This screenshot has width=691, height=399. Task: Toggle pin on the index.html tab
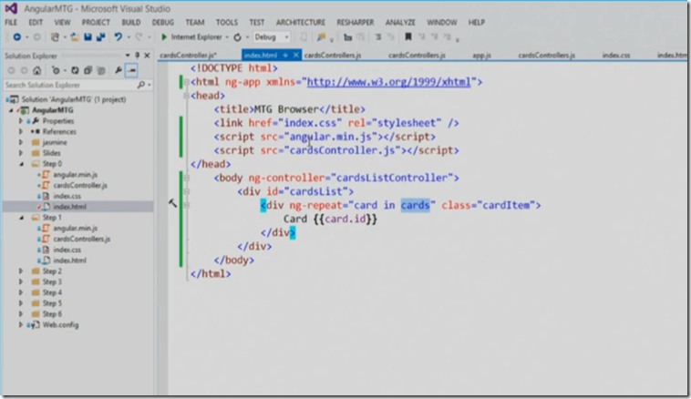pyautogui.click(x=285, y=56)
